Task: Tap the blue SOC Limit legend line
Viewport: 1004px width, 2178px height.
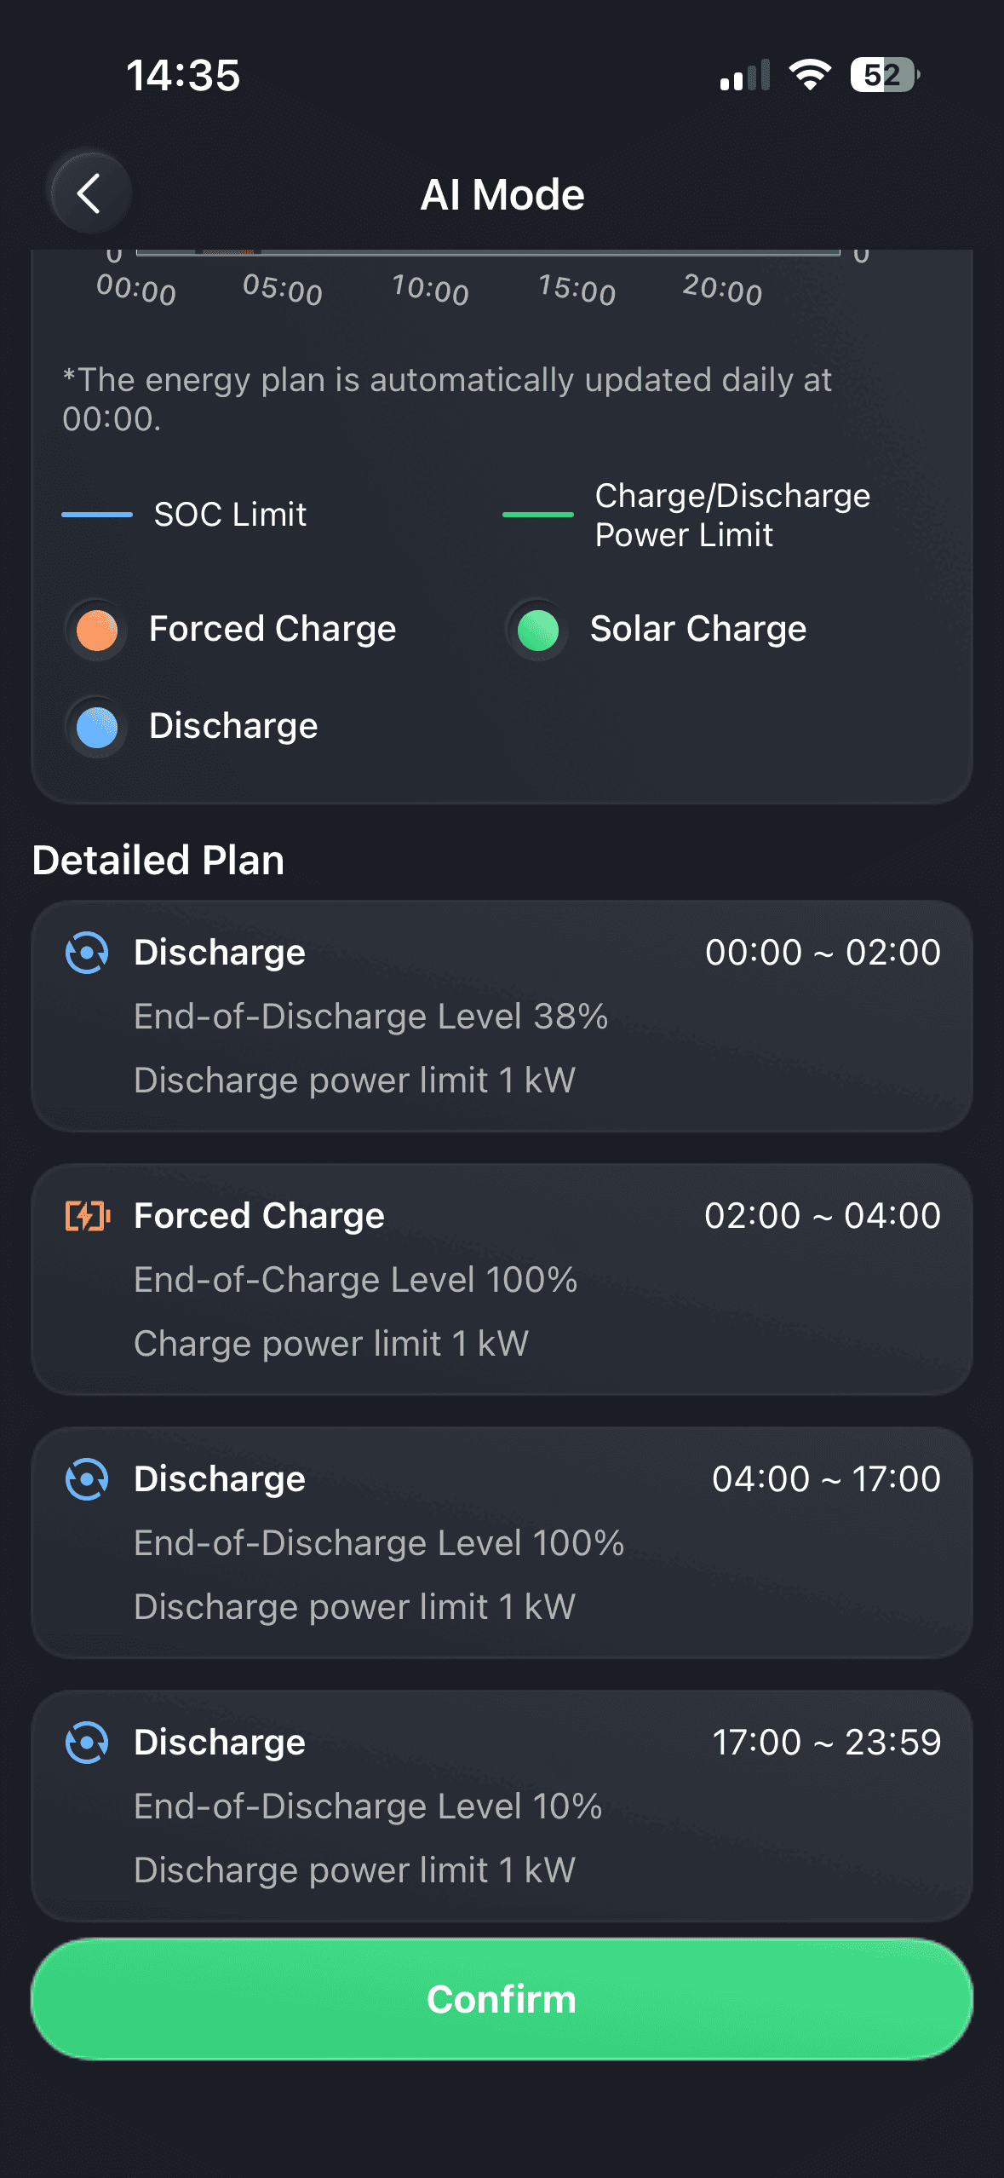Action: [97, 515]
